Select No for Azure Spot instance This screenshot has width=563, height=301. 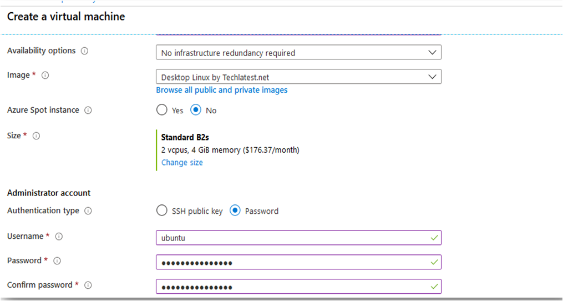coord(196,110)
